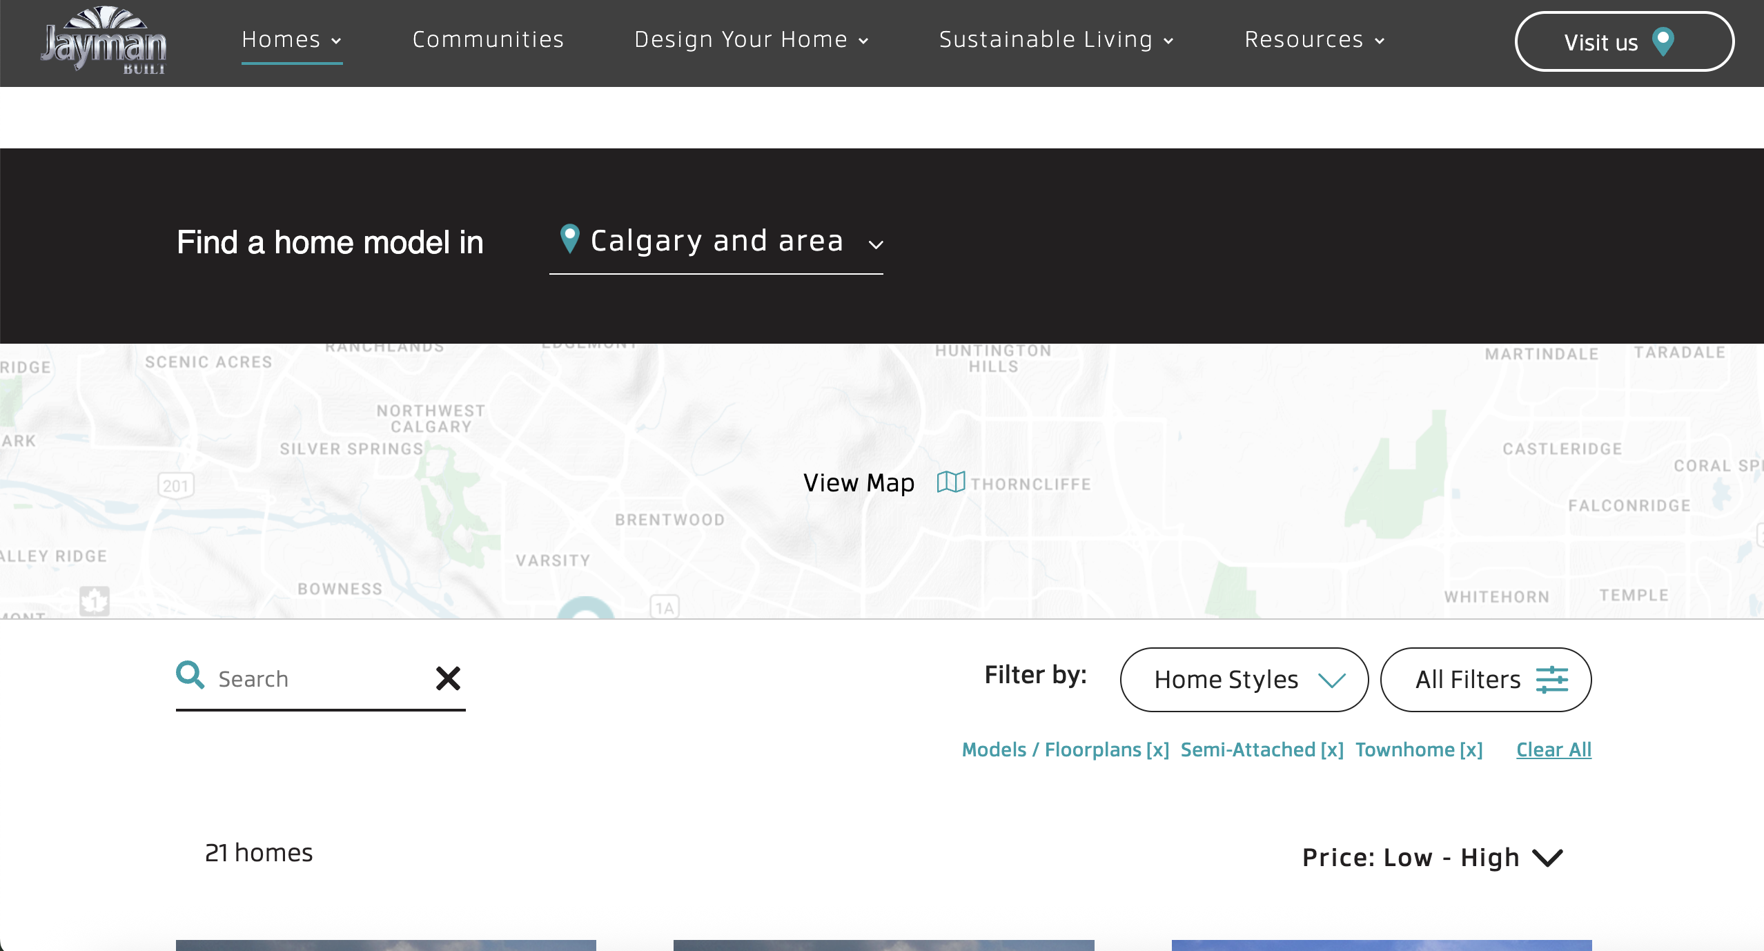Open the Price: Low - High sort dropdown
Viewport: 1764px width, 951px height.
(x=1432, y=857)
